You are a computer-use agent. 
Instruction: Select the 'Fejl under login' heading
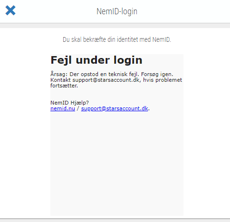click(x=96, y=60)
